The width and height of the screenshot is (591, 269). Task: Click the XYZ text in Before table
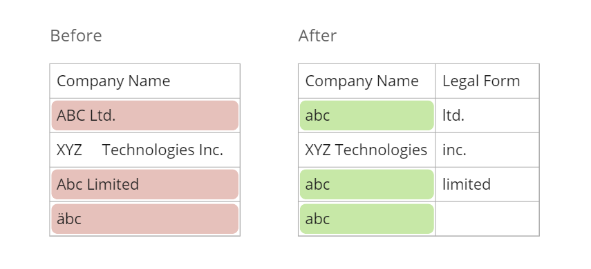pos(69,150)
